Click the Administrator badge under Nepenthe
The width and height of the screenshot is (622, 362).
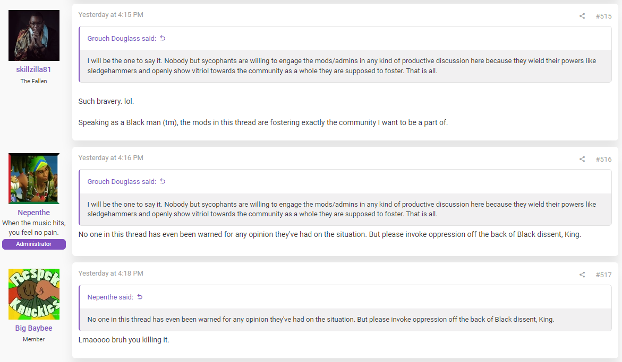click(x=33, y=244)
